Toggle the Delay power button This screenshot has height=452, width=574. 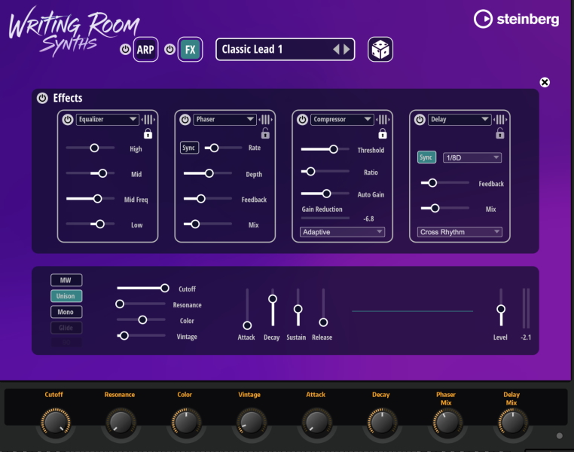click(x=420, y=120)
